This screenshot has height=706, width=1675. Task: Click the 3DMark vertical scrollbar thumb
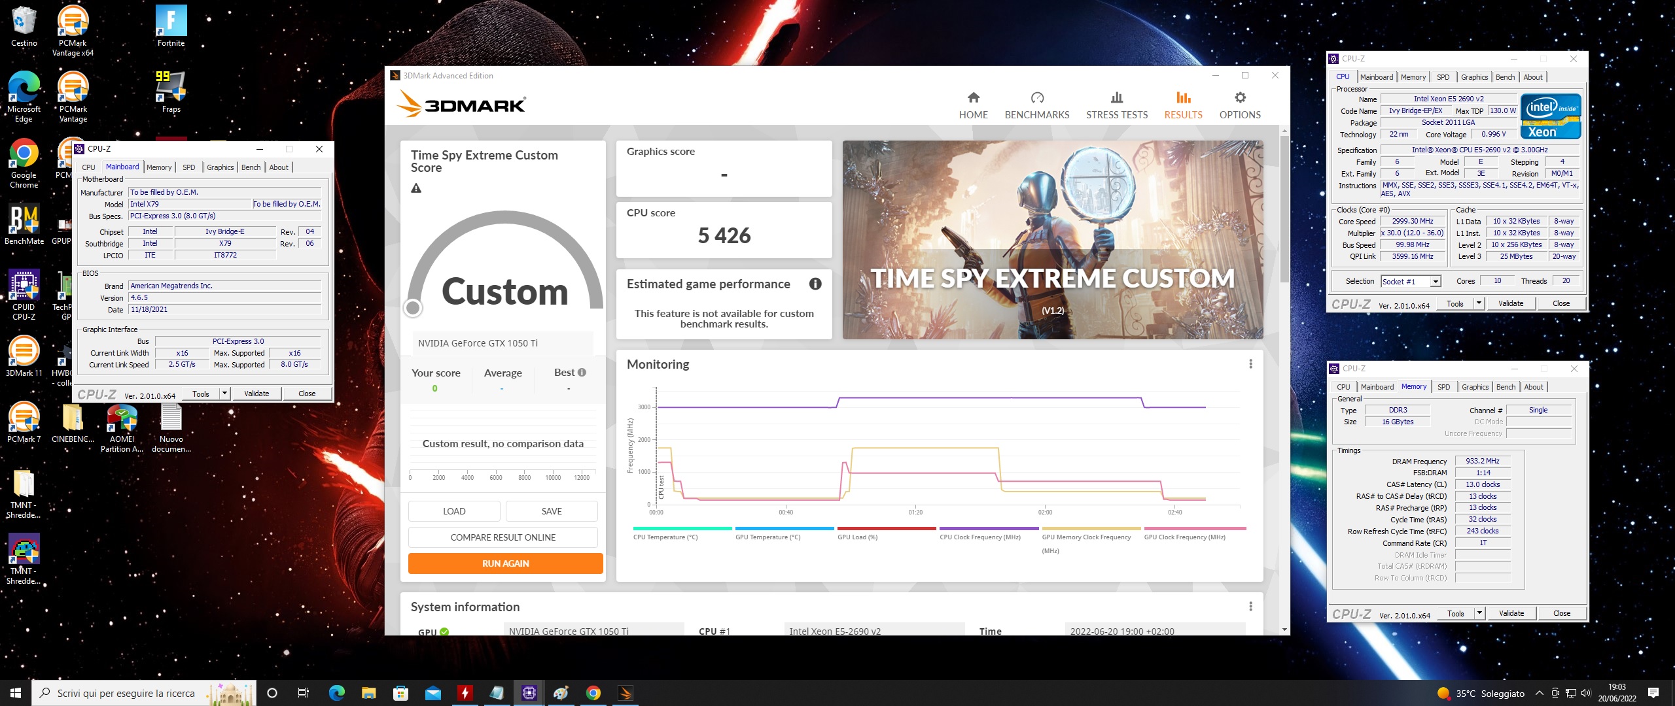(1284, 209)
